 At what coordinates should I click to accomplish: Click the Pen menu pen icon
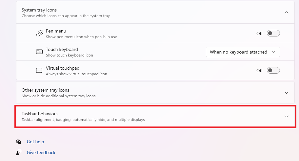pyautogui.click(x=39, y=33)
